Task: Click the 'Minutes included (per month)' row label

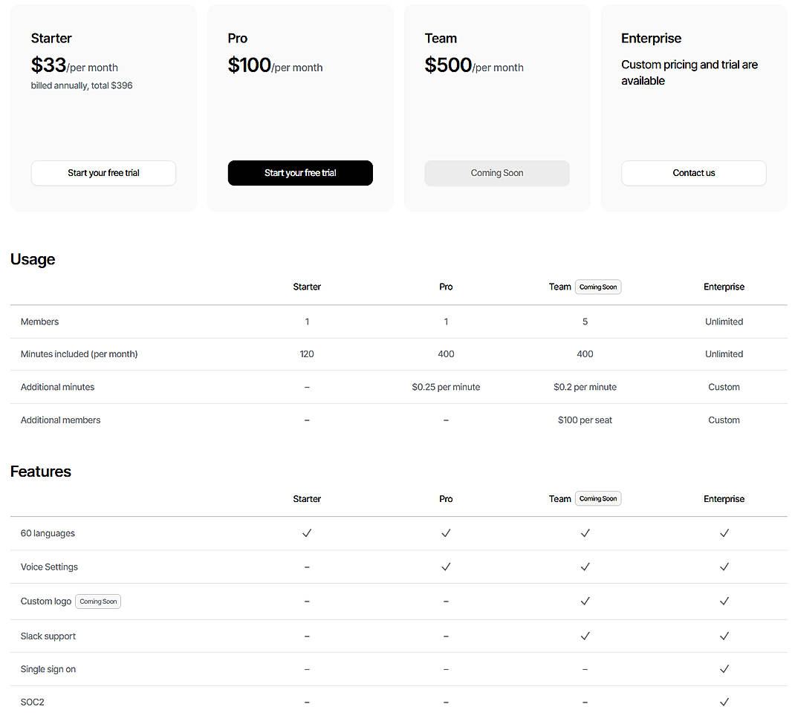Action: 79,354
